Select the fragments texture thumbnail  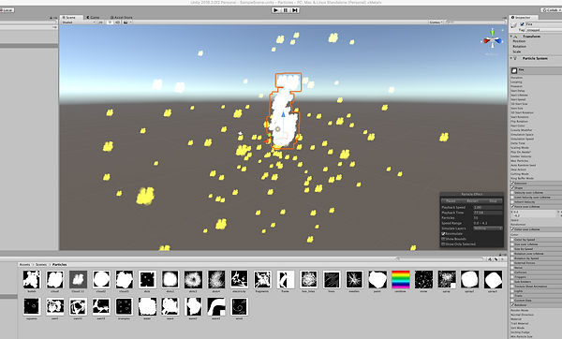point(262,279)
